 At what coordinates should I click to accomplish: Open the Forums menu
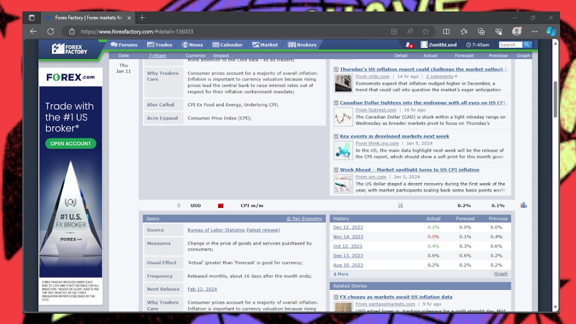[124, 45]
